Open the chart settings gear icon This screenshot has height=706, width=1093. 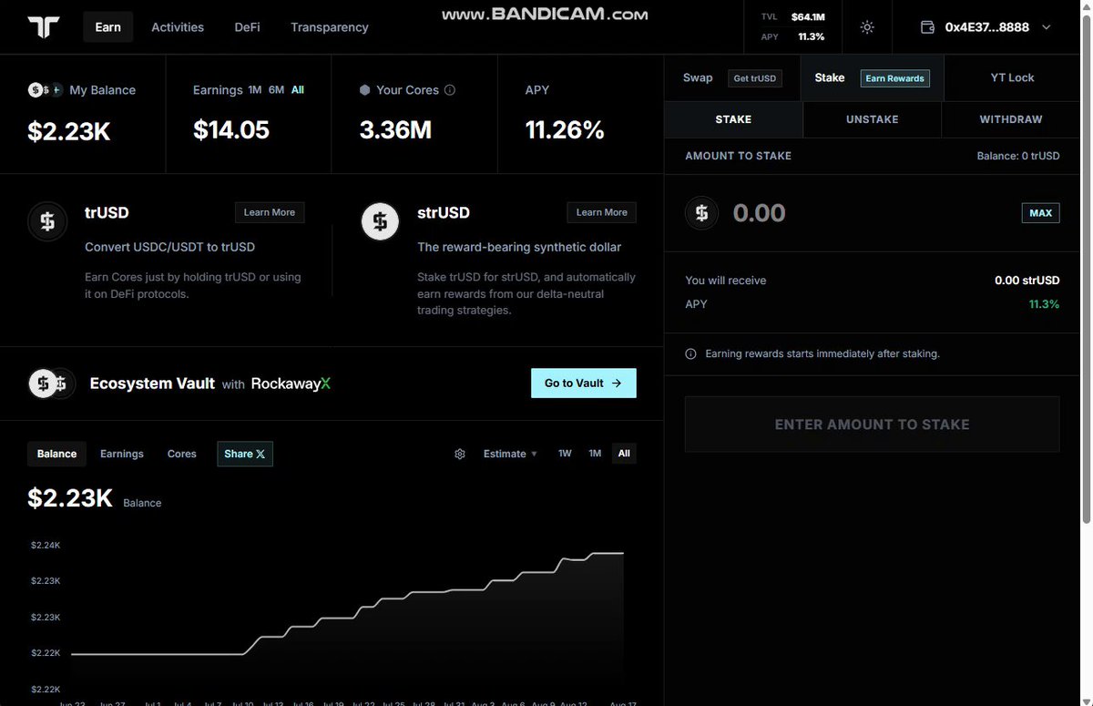(x=460, y=454)
